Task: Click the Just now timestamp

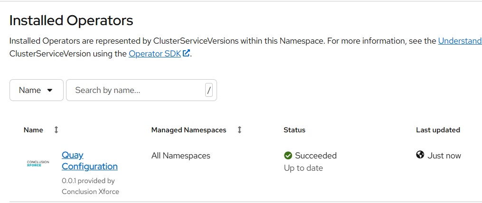Action: tap(444, 156)
